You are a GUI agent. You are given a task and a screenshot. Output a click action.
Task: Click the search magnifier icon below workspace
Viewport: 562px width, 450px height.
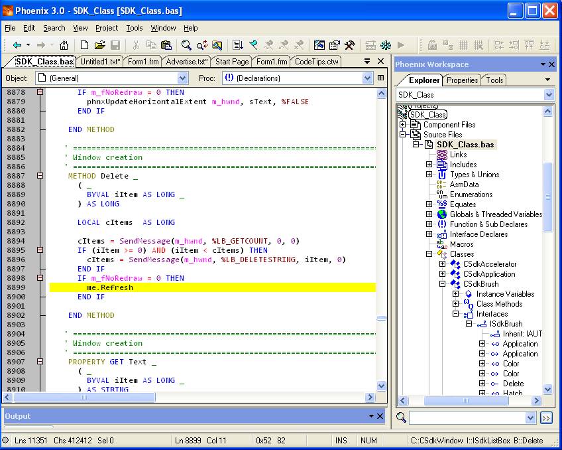tap(401, 417)
